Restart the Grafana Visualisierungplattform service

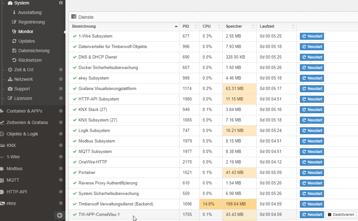(312, 89)
